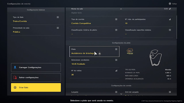Click the Configurações básicas header
Image resolution: width=184 pixels, height=103 pixels.
[x=36, y=10]
